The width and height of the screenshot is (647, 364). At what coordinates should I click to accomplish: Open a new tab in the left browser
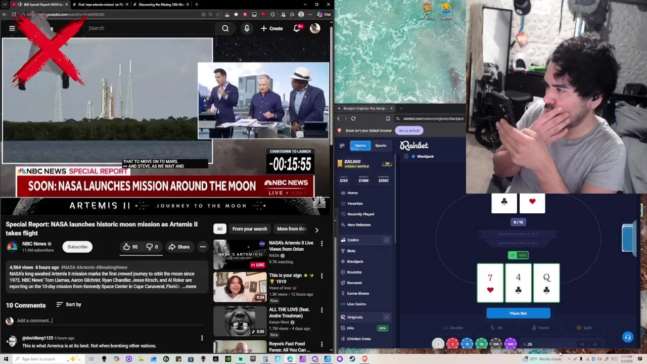[x=197, y=5]
